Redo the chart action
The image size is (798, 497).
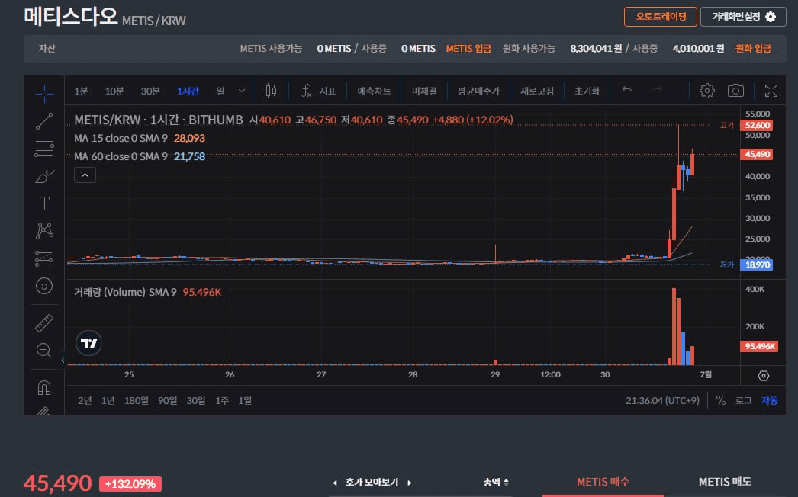point(657,91)
